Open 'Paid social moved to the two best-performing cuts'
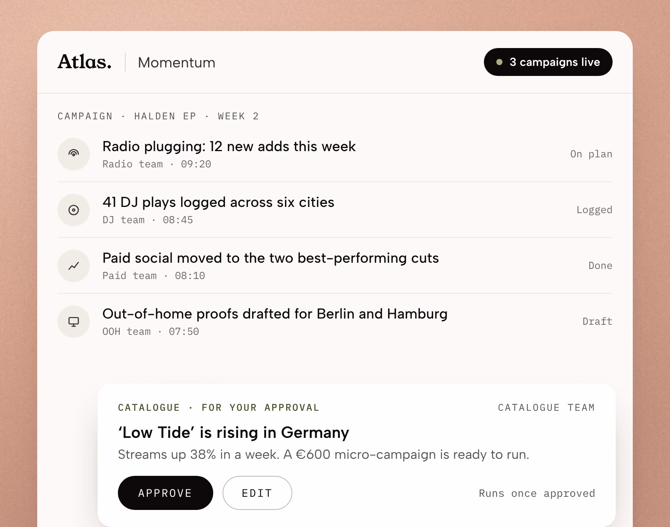The width and height of the screenshot is (670, 527). [271, 258]
